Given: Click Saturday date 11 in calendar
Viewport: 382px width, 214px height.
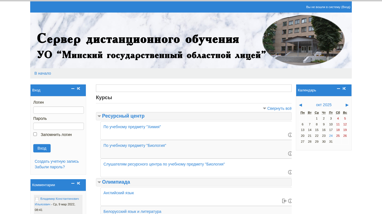Looking at the screenshot, I should 338,124.
